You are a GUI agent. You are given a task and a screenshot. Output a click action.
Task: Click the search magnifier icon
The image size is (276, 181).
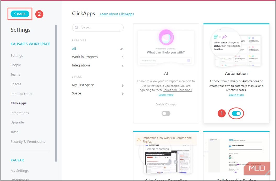76,27
